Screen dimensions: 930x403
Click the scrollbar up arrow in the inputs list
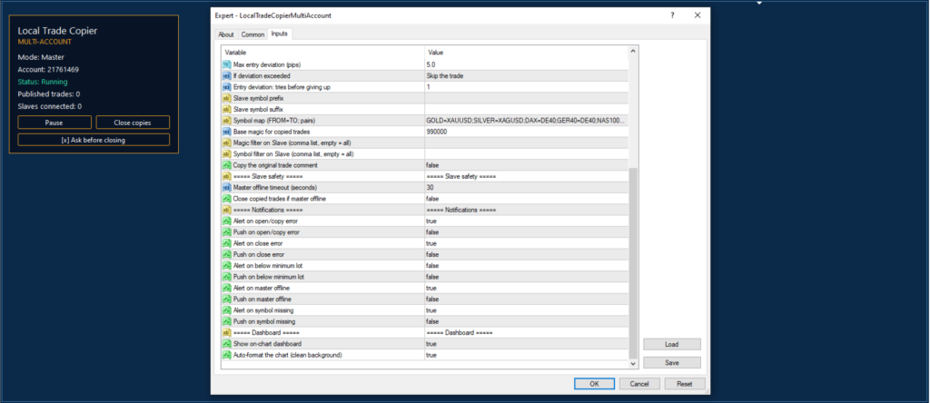click(x=633, y=52)
